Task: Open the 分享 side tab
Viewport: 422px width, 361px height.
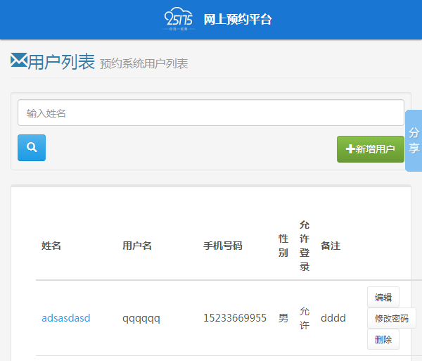Action: coord(414,141)
